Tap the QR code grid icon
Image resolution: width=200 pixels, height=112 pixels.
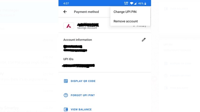click(66, 81)
